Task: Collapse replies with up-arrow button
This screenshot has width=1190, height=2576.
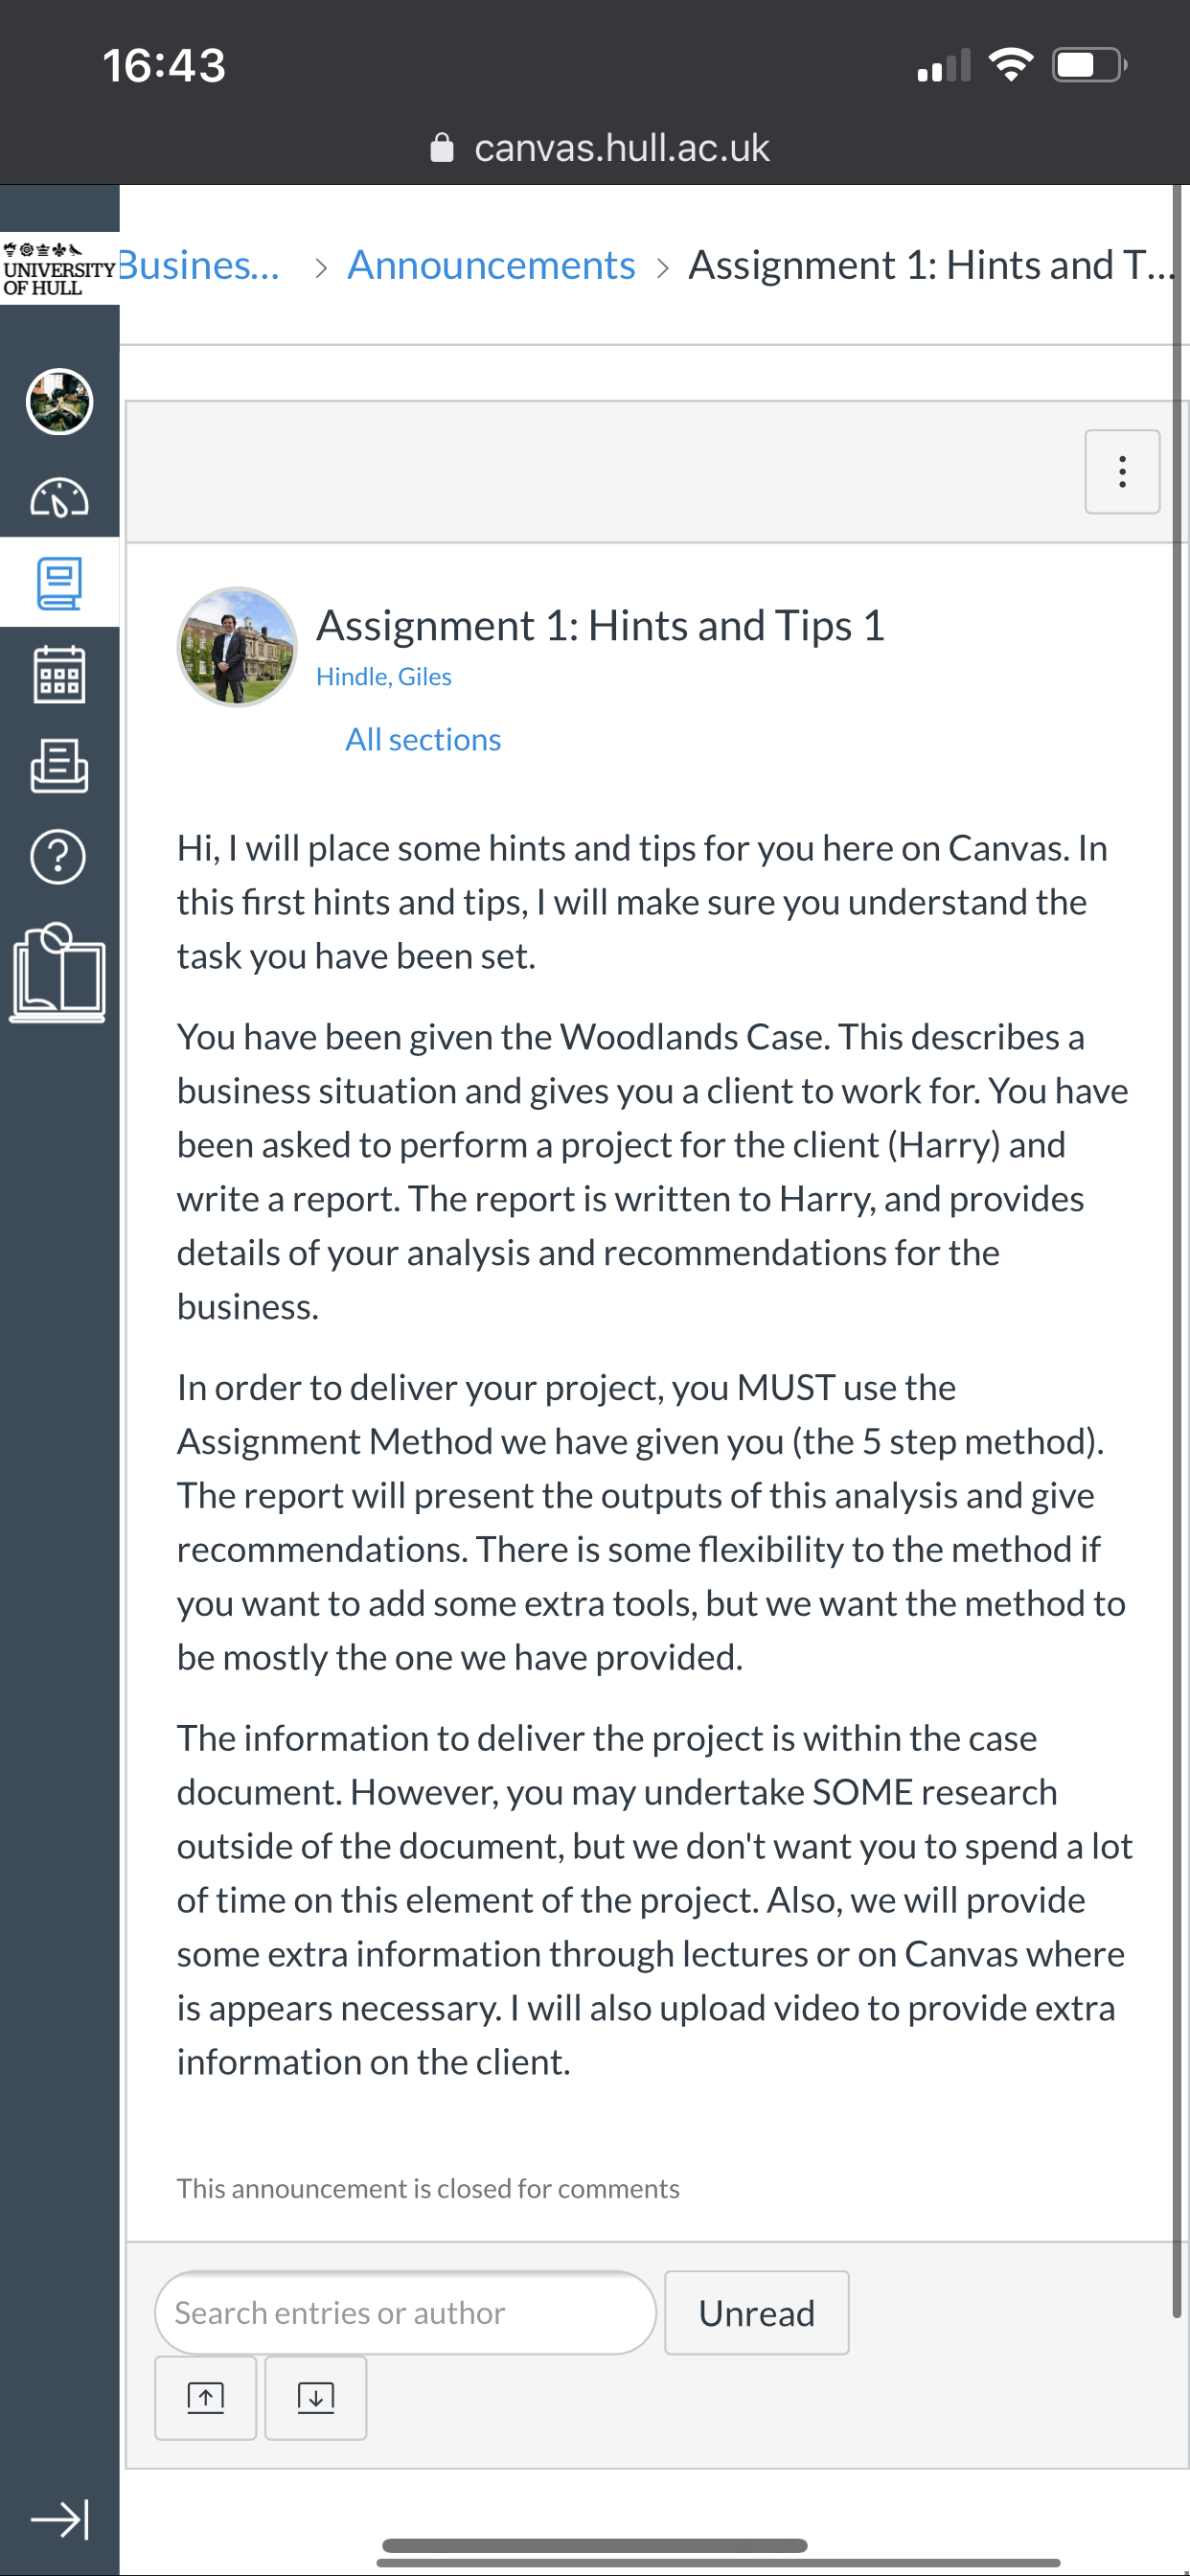Action: (x=205, y=2398)
